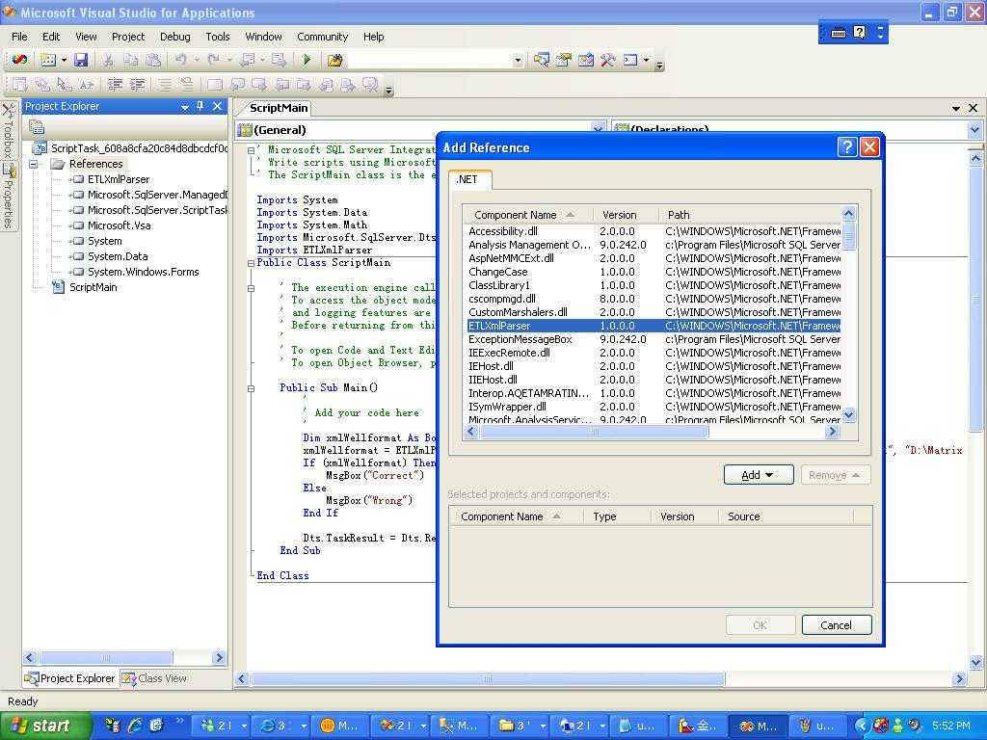Click the Cancel button
The image size is (987, 740).
pos(836,624)
